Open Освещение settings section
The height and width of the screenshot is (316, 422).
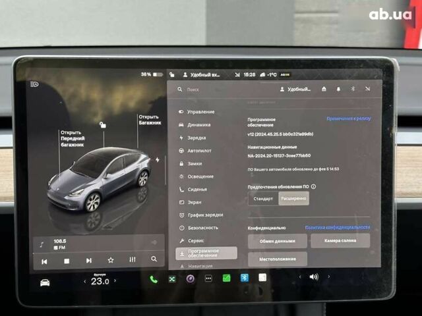(x=196, y=176)
